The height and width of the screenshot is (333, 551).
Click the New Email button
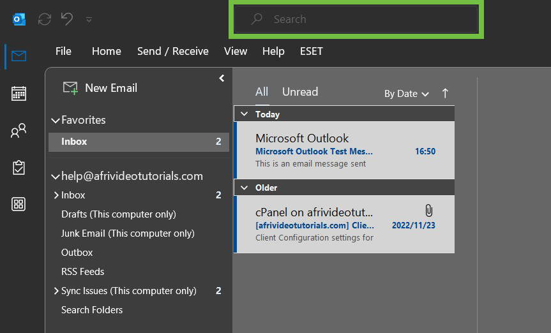(100, 88)
